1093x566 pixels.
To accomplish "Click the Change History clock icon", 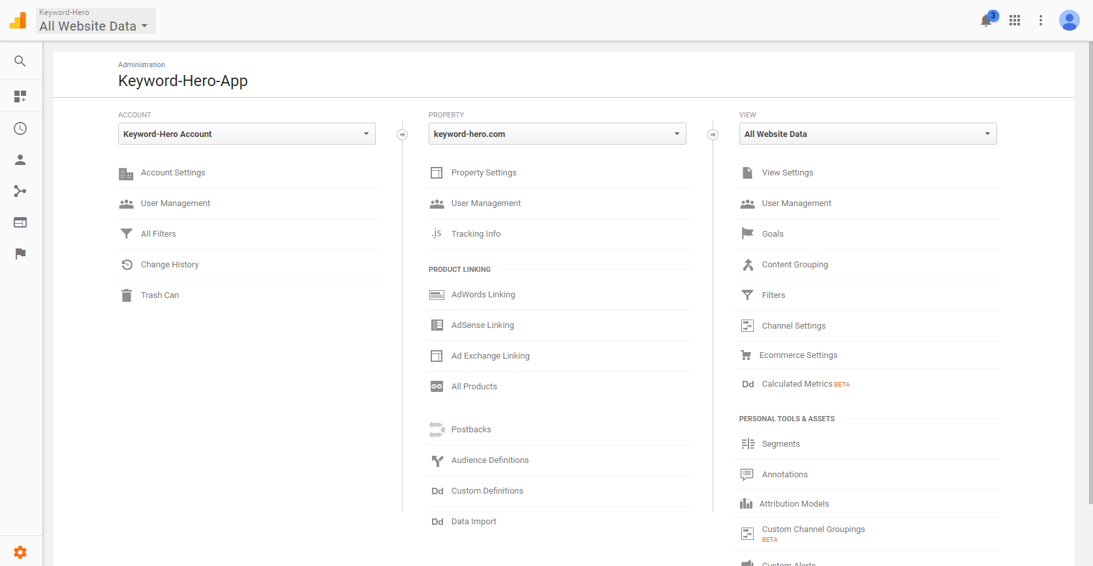I will pyautogui.click(x=127, y=264).
